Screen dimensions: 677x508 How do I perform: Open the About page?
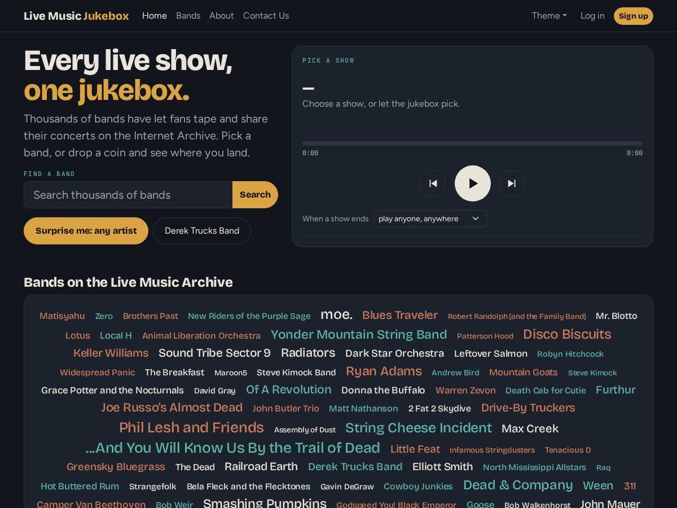[222, 16]
